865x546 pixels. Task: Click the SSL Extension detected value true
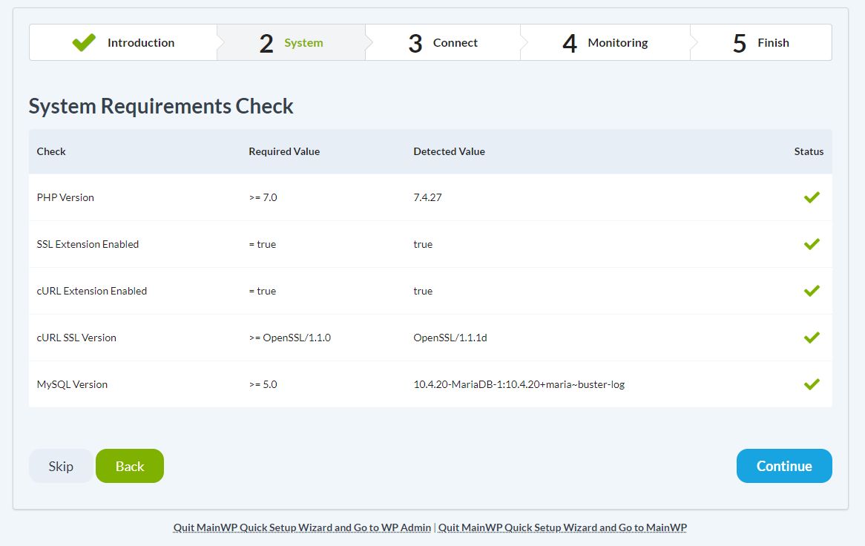(423, 244)
